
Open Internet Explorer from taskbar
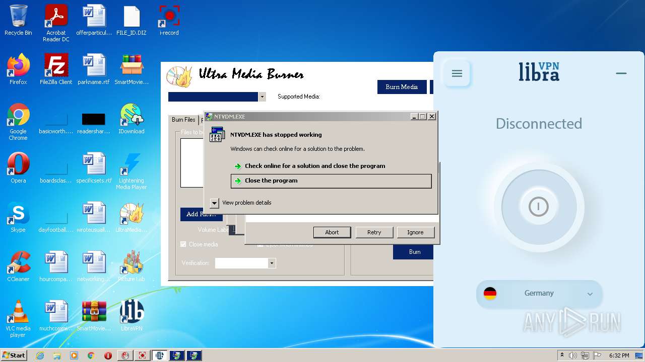[x=40, y=355]
